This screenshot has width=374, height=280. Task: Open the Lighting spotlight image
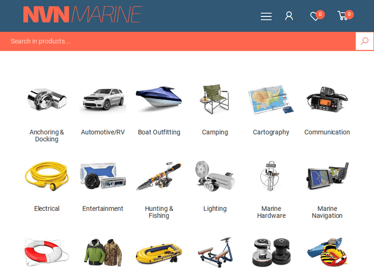[214, 176]
